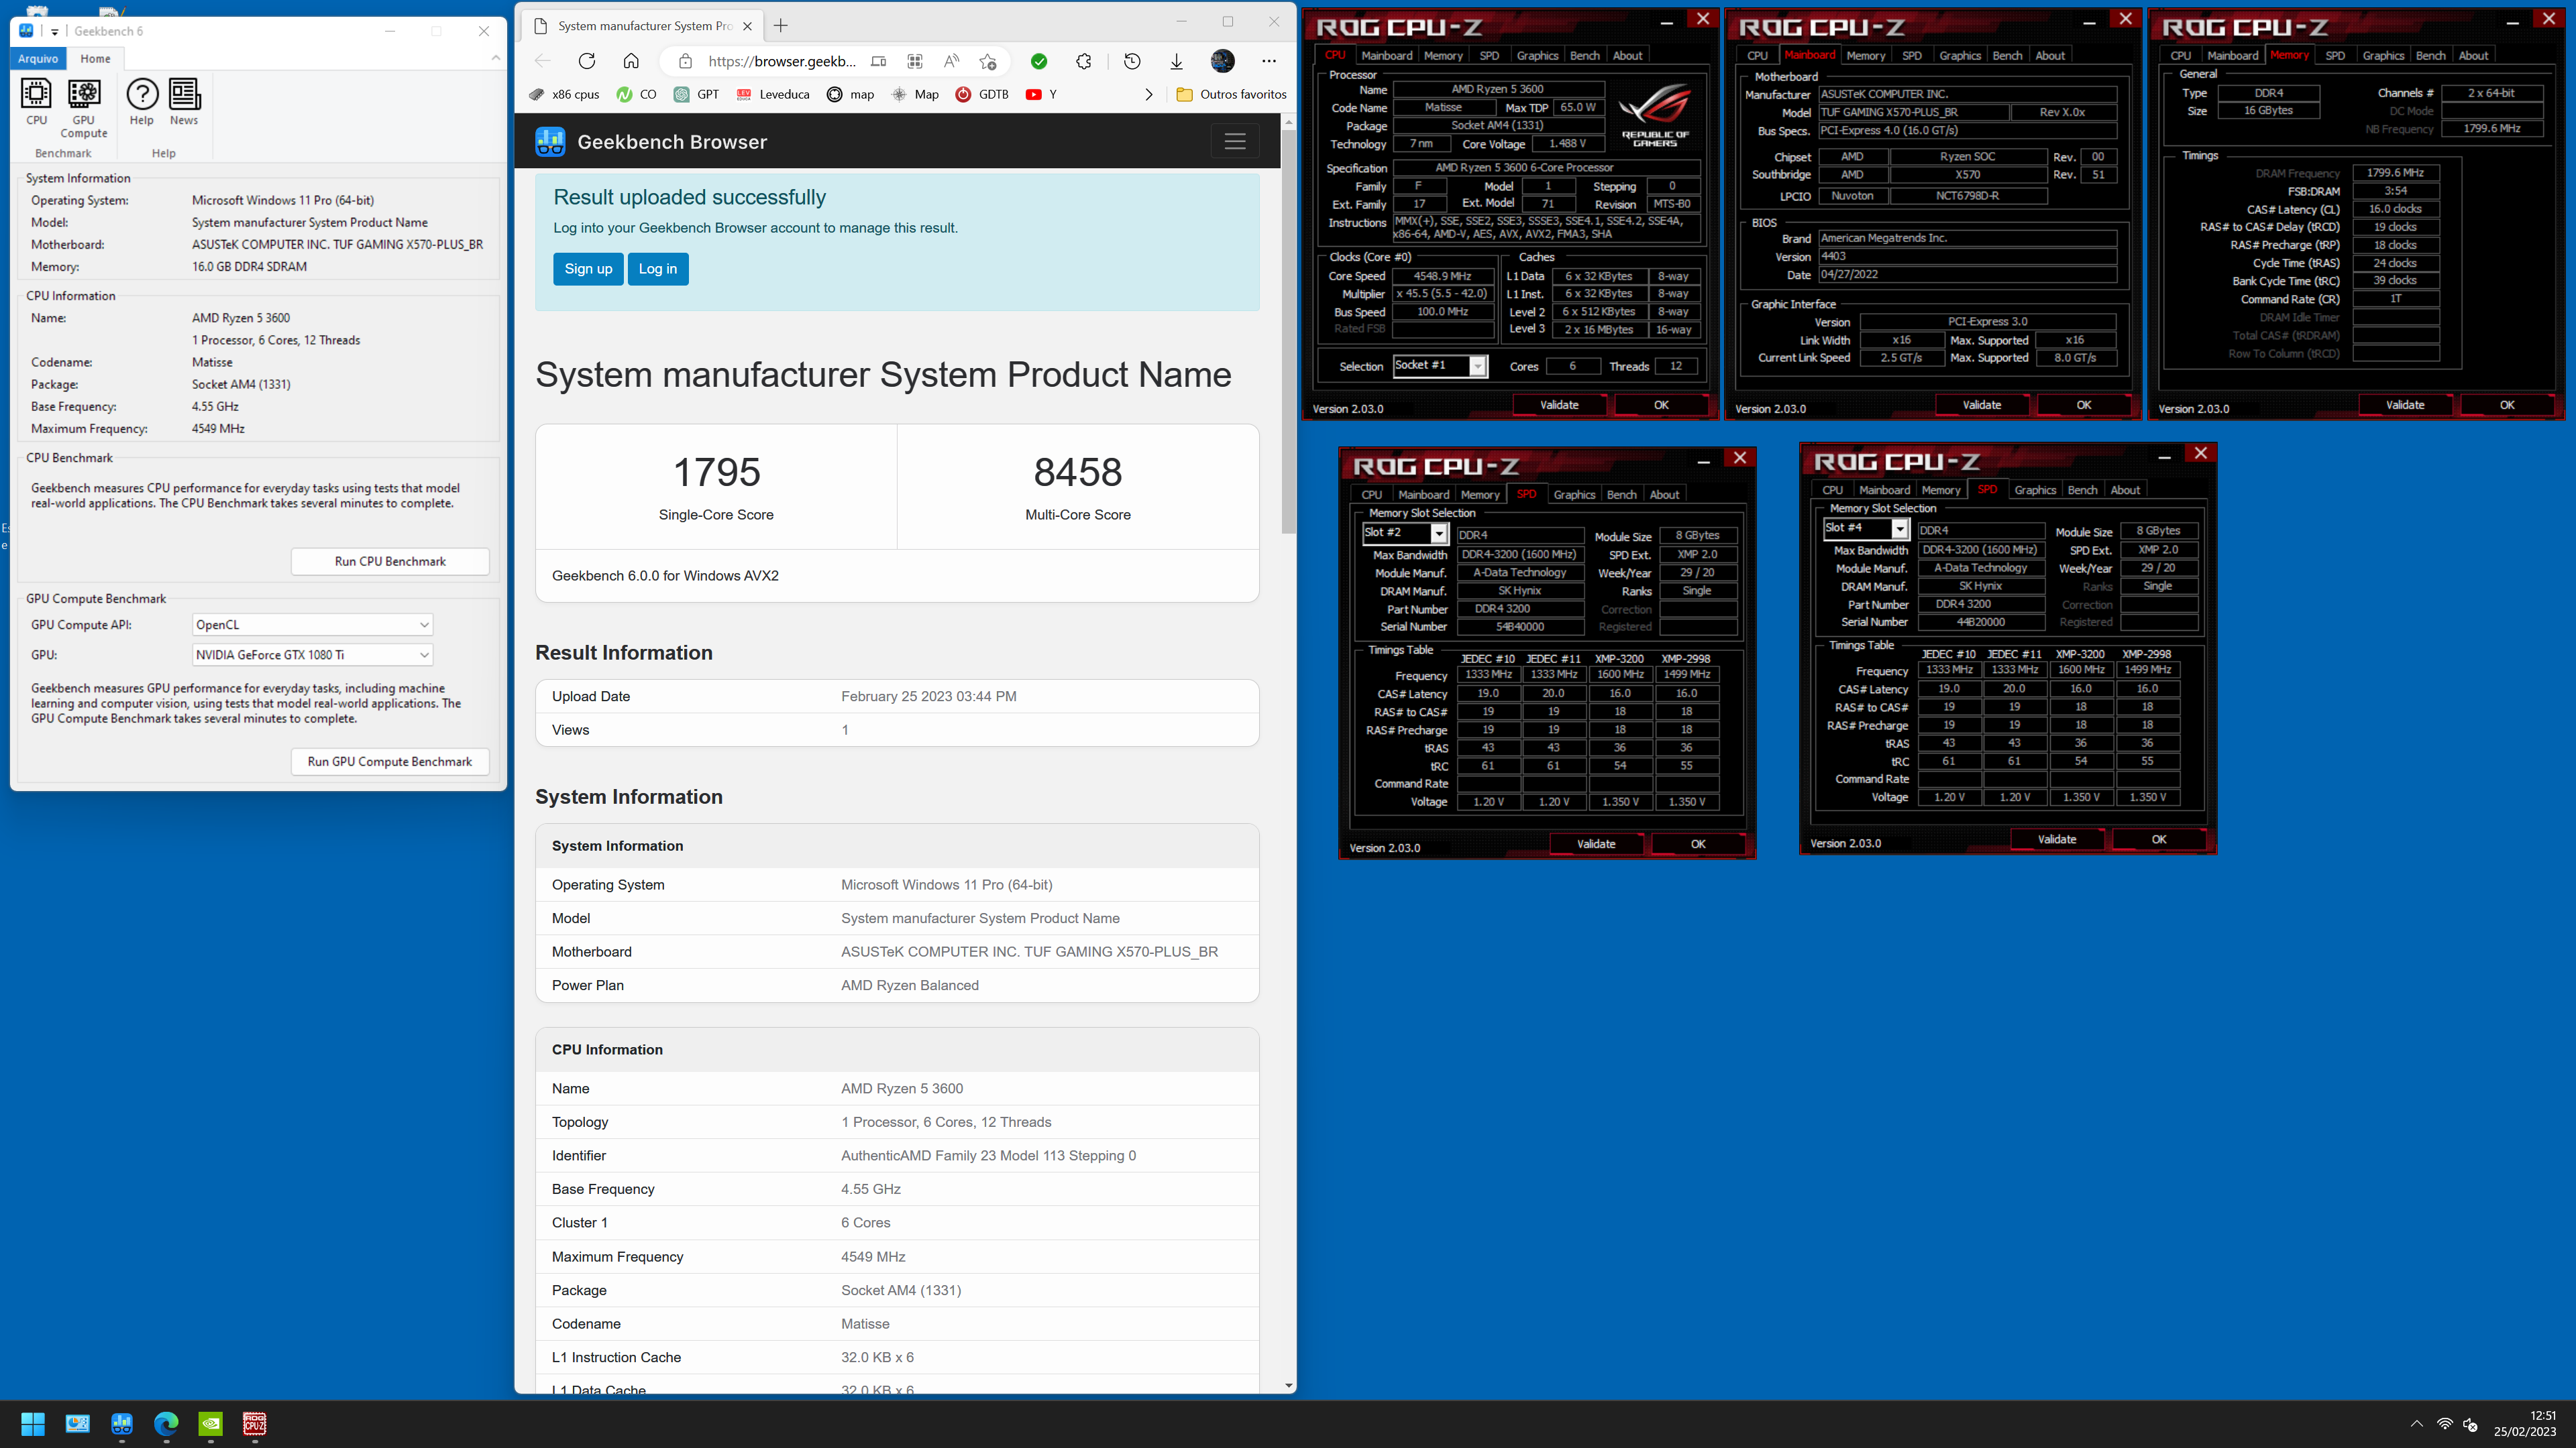This screenshot has width=2576, height=1448.
Task: Open the GDTB bookmark in favorites bar
Action: tap(983, 95)
